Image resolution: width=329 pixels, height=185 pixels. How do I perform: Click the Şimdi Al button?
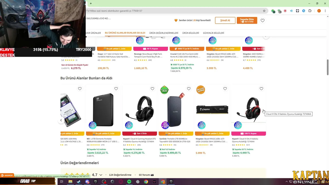tap(225, 20)
